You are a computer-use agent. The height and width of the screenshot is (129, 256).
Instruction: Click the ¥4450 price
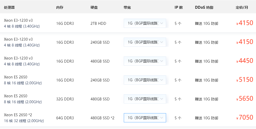tap(245, 61)
